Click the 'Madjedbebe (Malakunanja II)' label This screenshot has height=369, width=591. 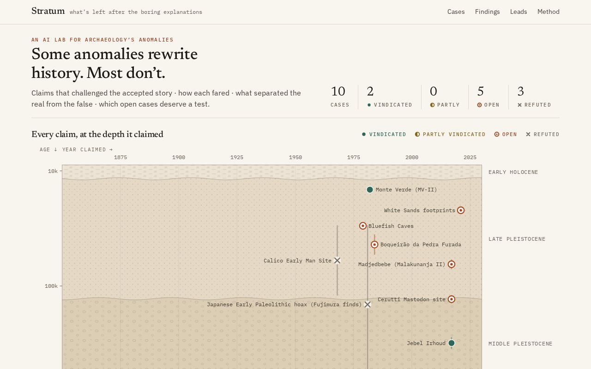pyautogui.click(x=402, y=264)
